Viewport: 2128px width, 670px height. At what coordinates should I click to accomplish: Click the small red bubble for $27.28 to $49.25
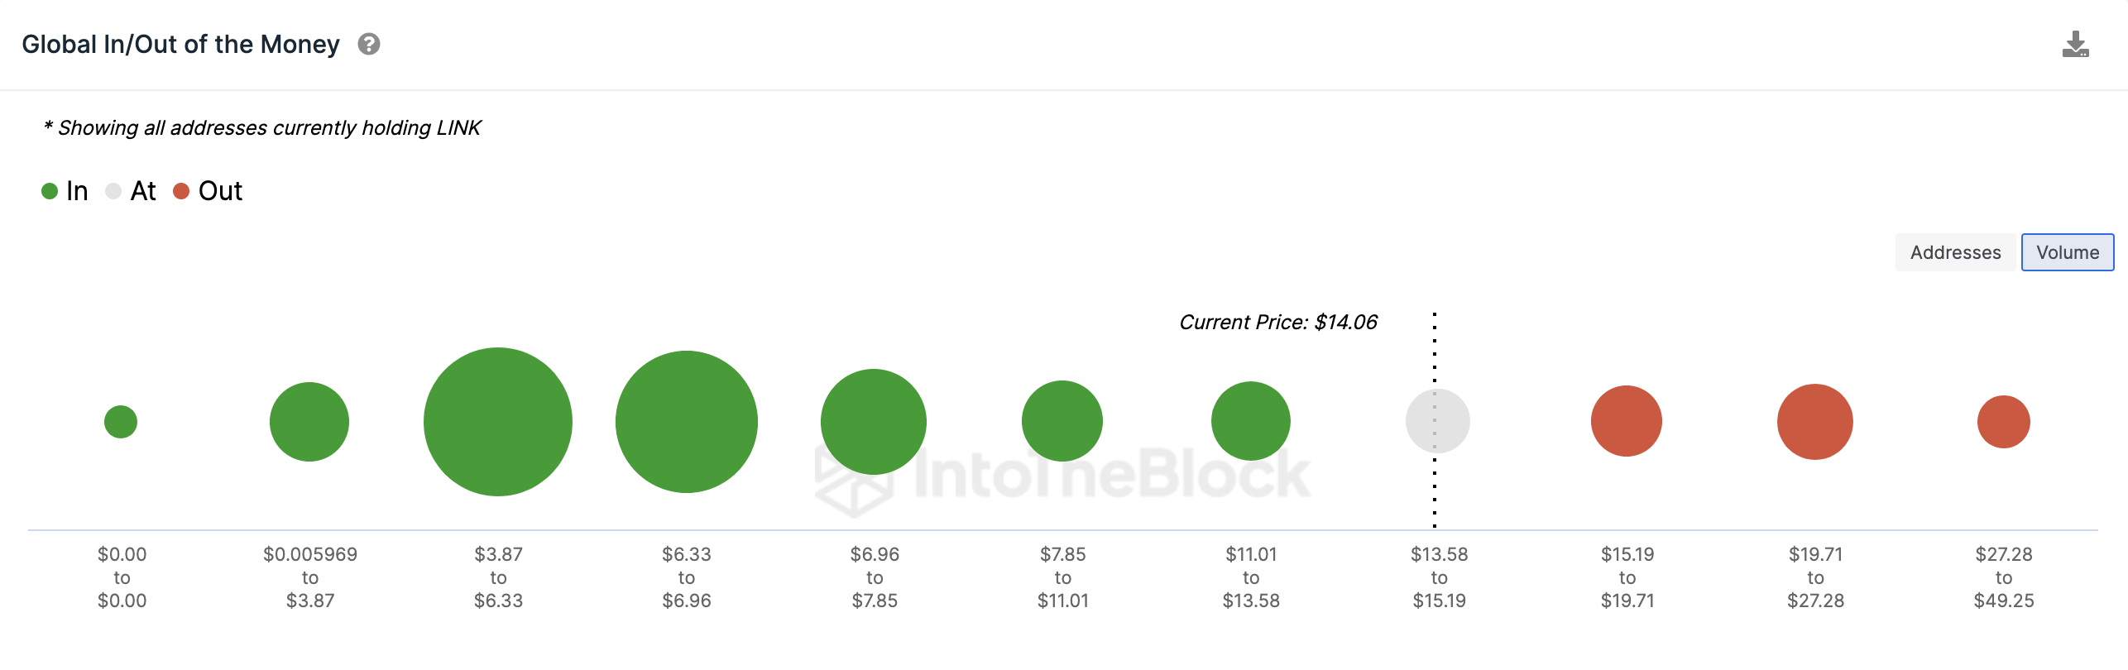point(2004,422)
